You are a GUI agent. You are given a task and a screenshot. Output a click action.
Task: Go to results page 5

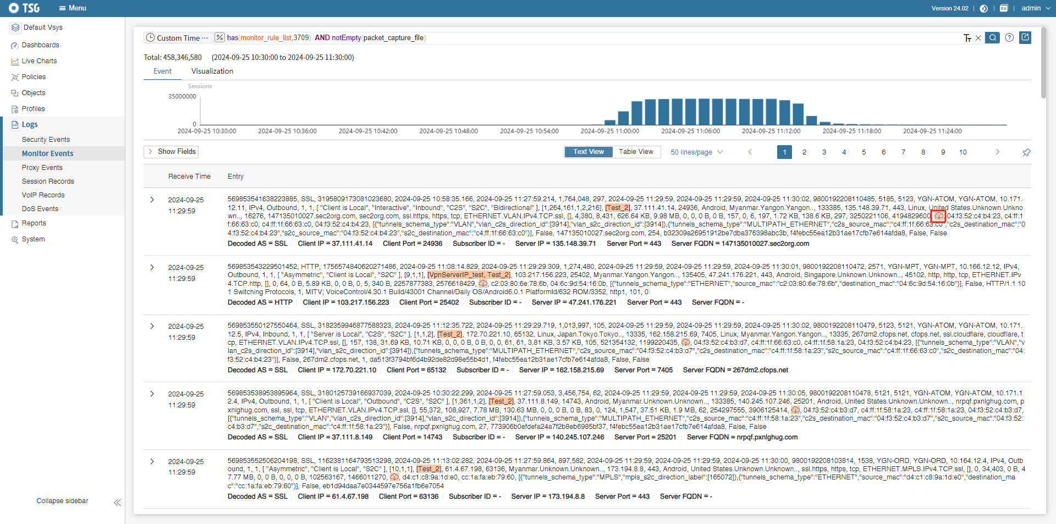[x=864, y=152]
